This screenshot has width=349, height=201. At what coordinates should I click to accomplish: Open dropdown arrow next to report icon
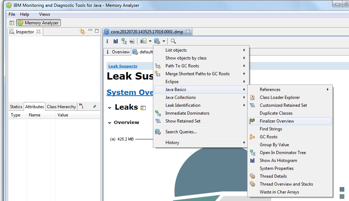(x=150, y=41)
